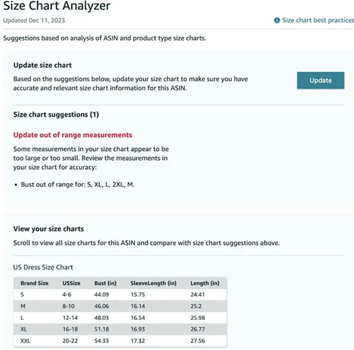Click the Brand Size column header

tap(34, 283)
